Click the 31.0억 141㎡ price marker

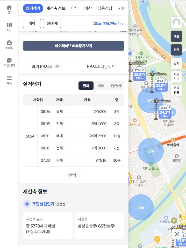[161, 85]
